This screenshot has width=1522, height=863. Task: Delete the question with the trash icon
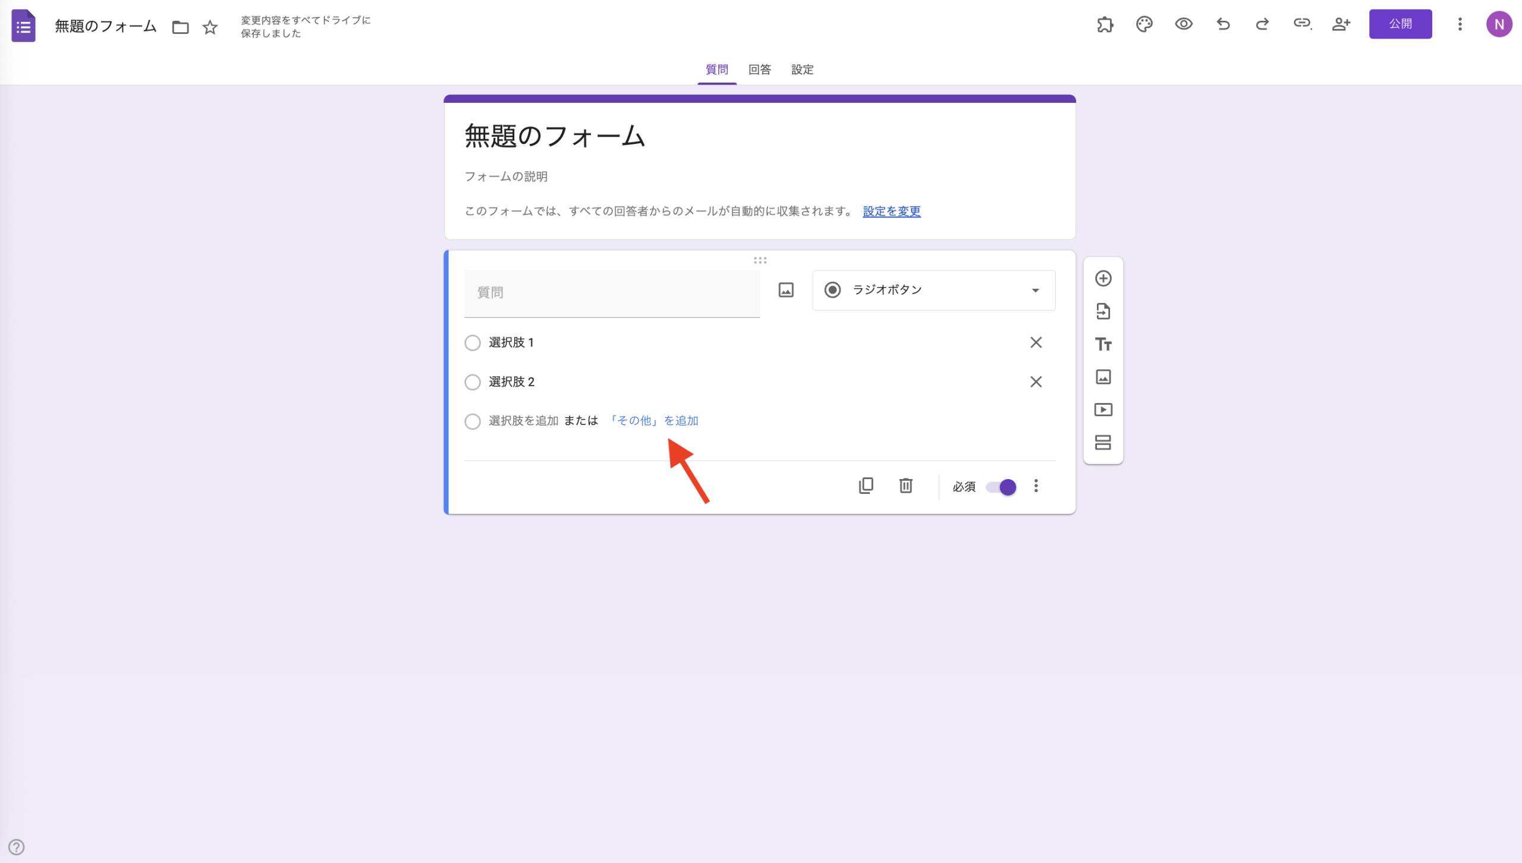[906, 486]
